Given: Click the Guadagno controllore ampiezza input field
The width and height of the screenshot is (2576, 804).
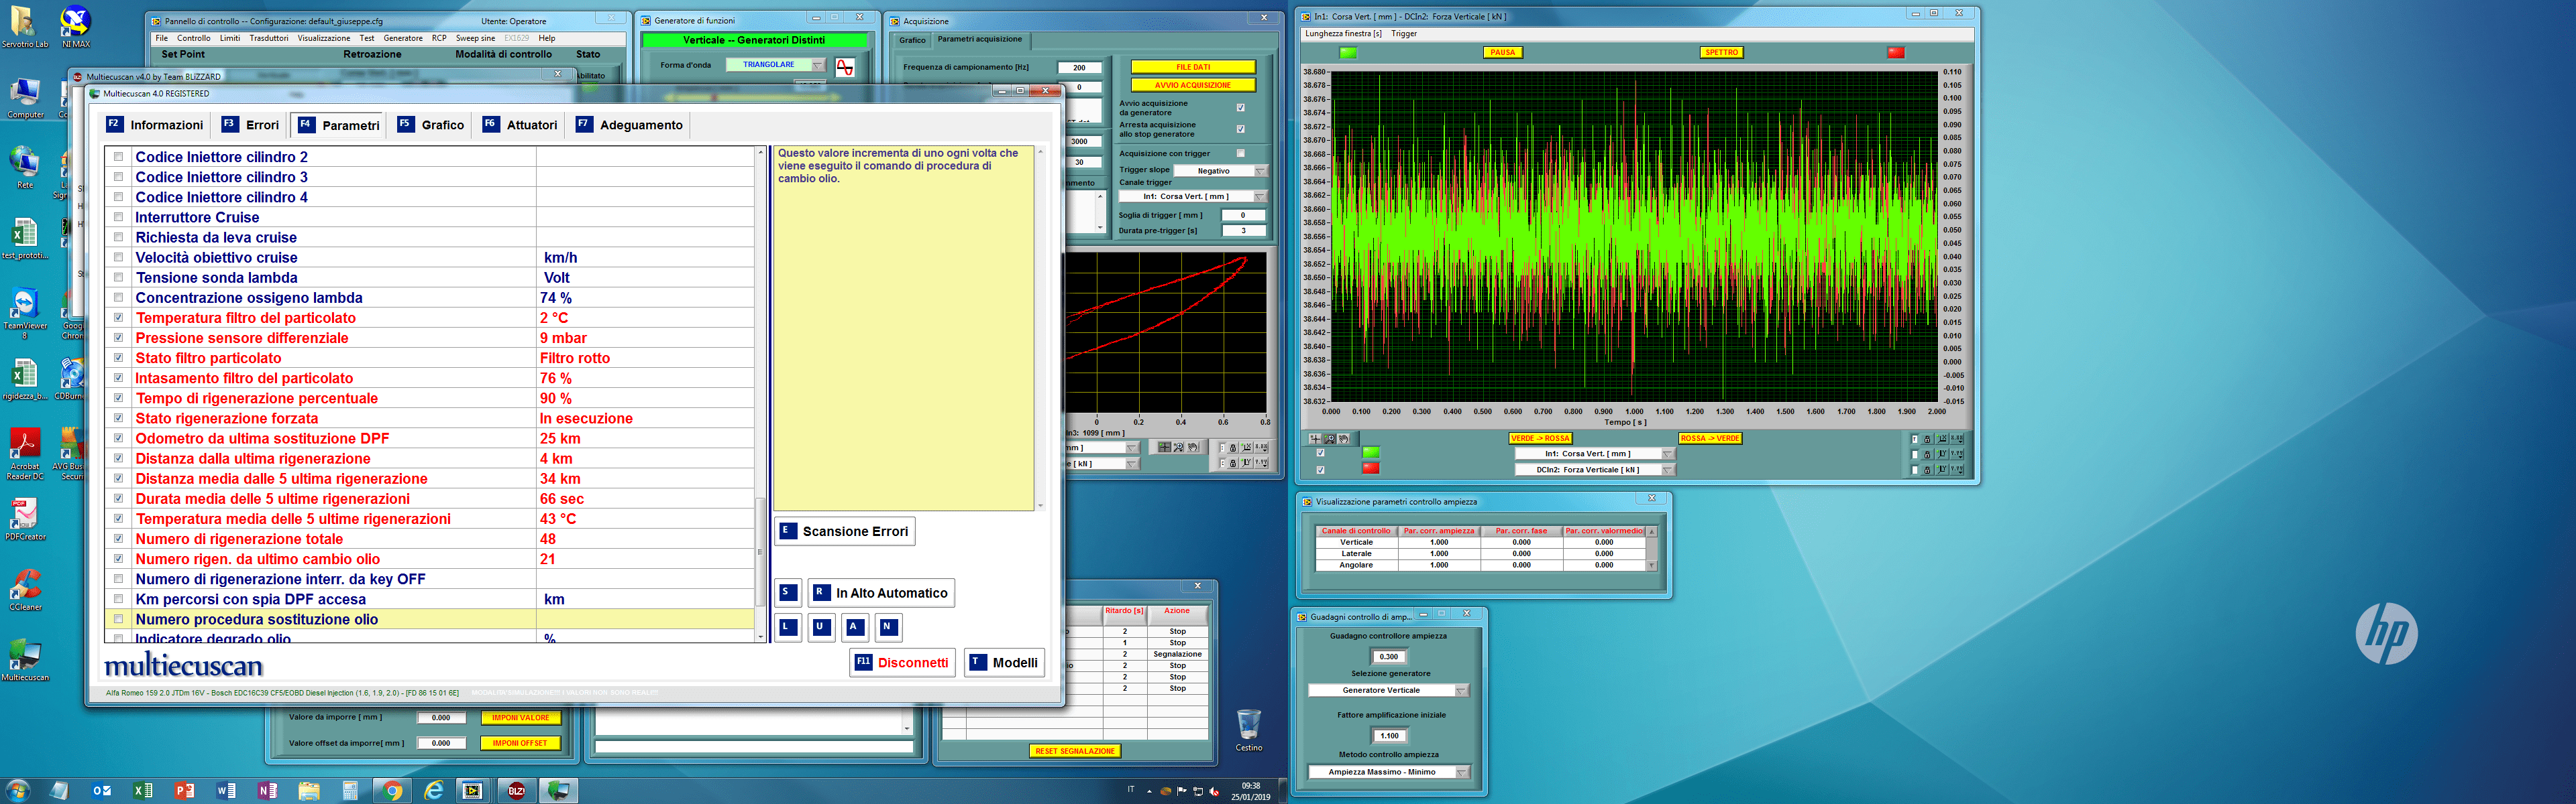Looking at the screenshot, I should coord(1389,656).
